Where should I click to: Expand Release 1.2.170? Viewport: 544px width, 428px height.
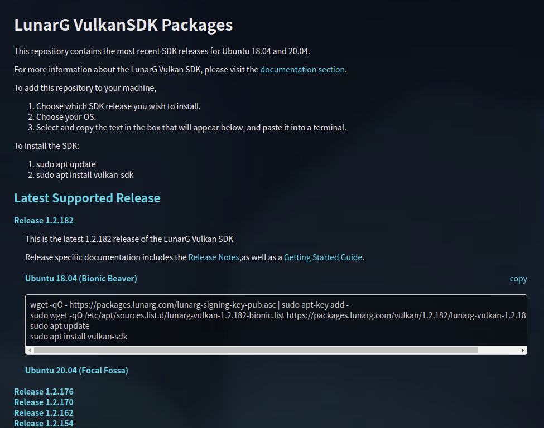coord(44,402)
